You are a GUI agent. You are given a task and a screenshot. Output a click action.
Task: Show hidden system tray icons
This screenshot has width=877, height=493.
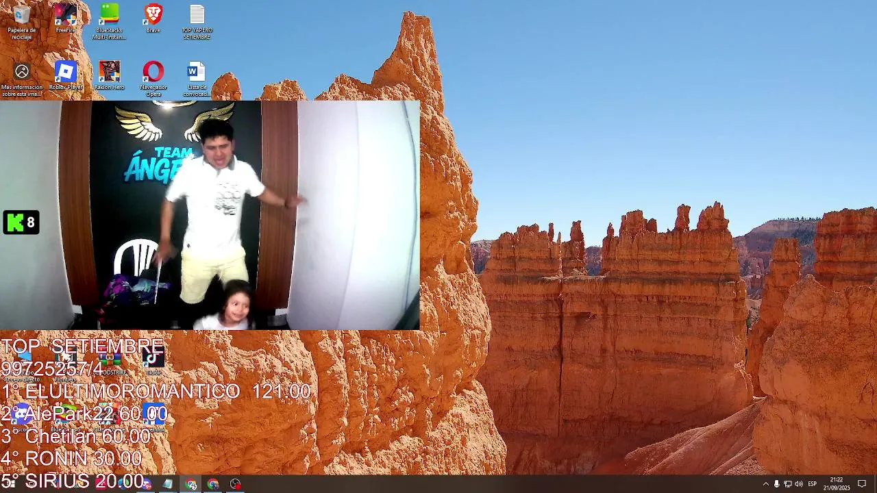click(765, 484)
